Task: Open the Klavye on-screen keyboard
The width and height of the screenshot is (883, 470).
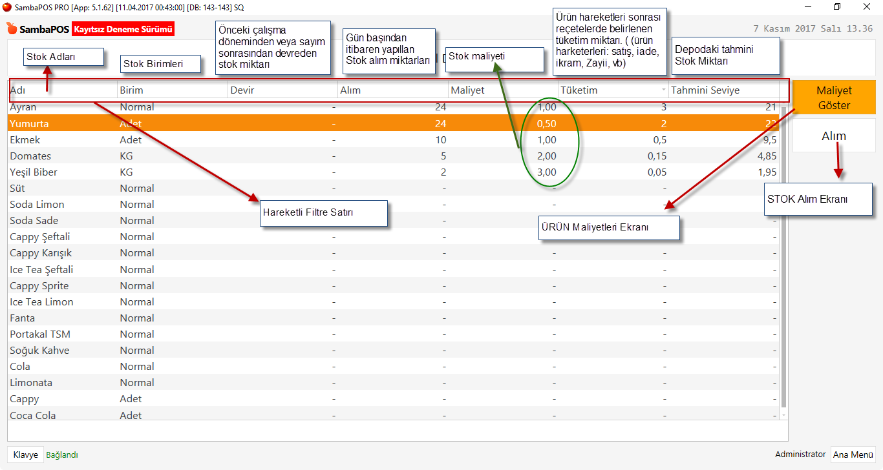Action: (x=26, y=455)
